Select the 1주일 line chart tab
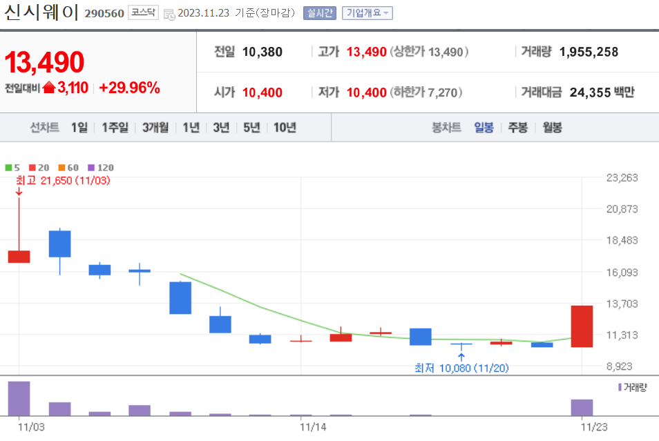 pos(115,127)
